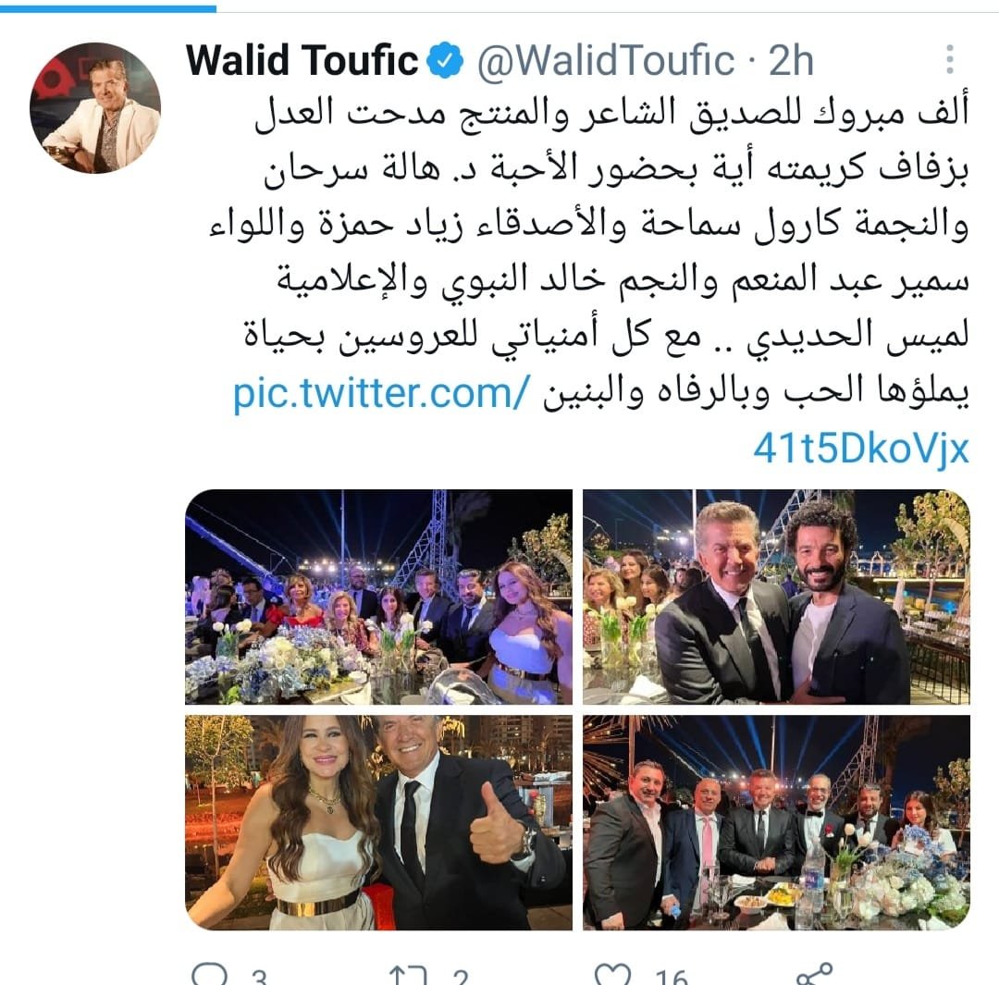This screenshot has width=999, height=985.
Task: Open the bottom-left thumbs-up photo
Action: [x=378, y=822]
